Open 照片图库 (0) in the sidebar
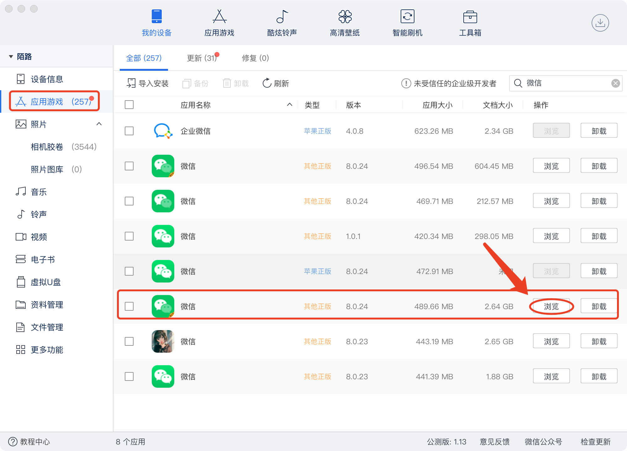Viewport: 627px width, 451px height. pos(56,169)
